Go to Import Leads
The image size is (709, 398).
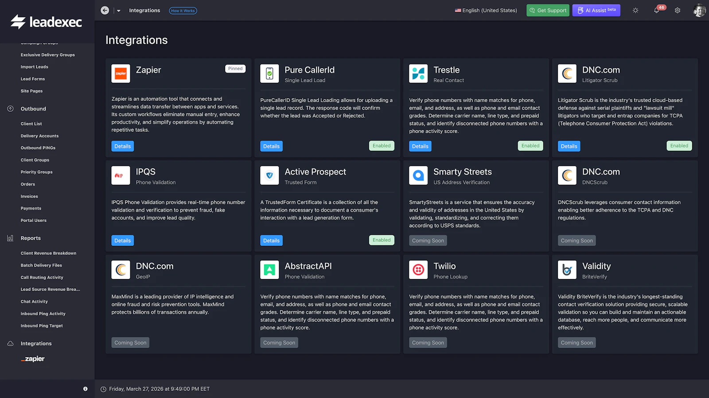(34, 67)
